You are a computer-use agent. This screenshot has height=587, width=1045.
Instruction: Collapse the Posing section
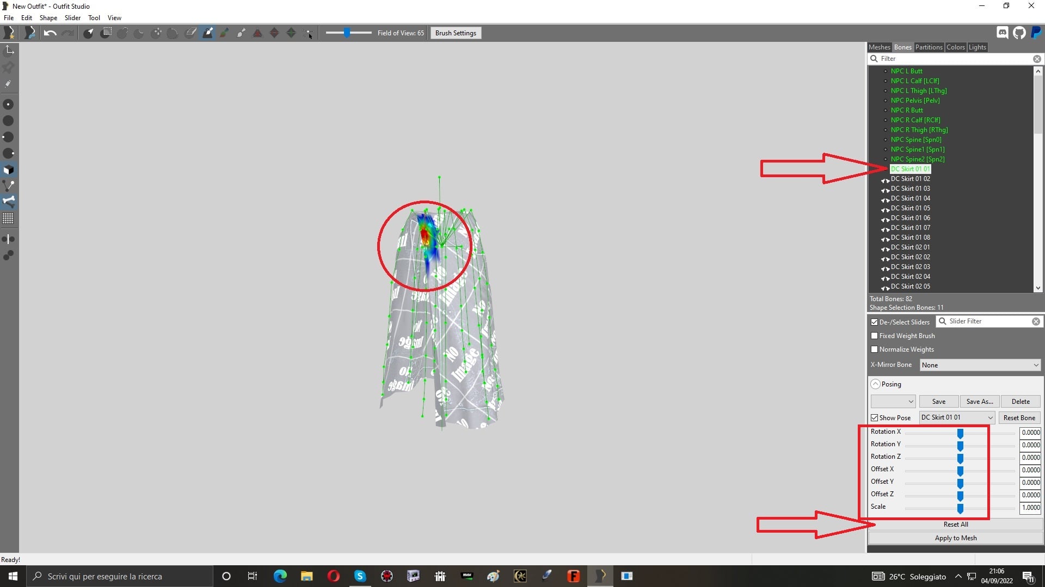coord(875,384)
